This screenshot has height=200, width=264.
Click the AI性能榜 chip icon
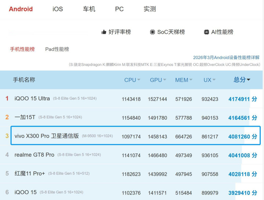coord(206,32)
